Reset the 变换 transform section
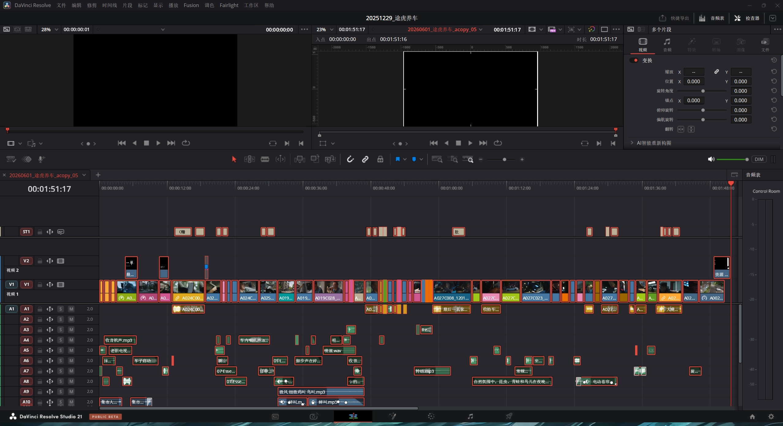 point(774,60)
